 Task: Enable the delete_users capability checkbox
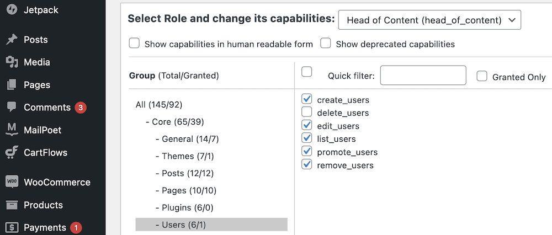tap(307, 112)
